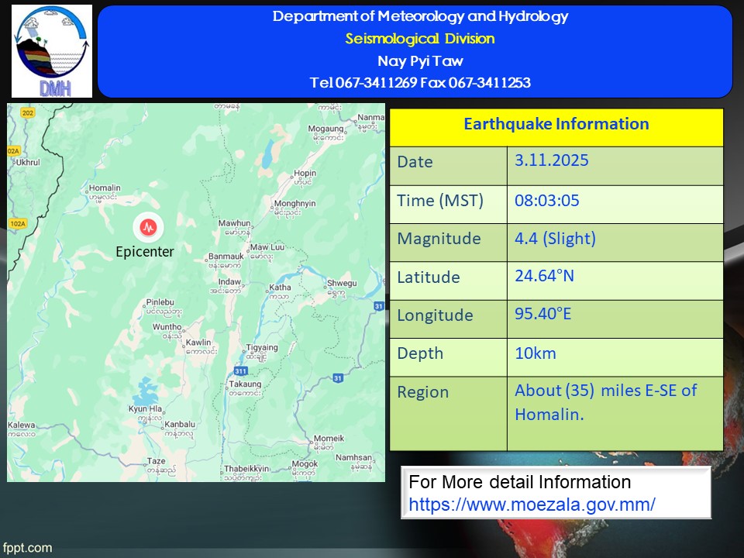744x558 pixels.
Task: Click the fppt.com watermark text
Action: (x=27, y=548)
